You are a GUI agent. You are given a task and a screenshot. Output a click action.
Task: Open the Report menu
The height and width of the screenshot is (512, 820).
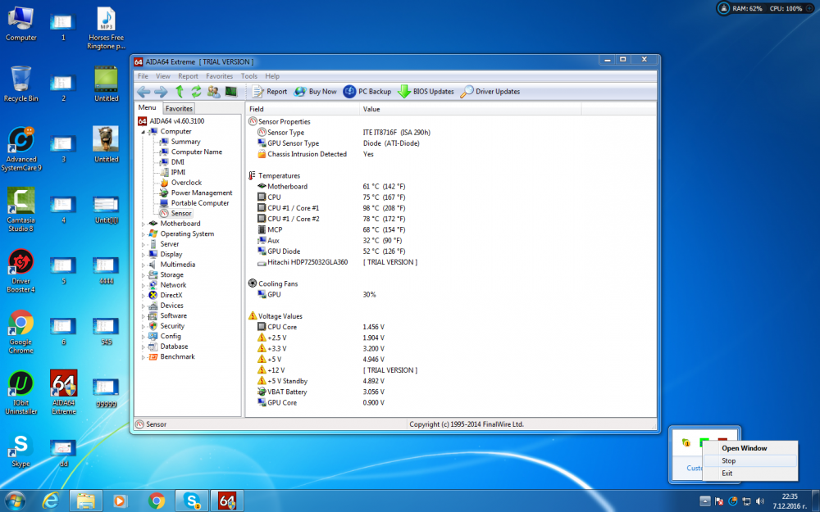pos(188,75)
